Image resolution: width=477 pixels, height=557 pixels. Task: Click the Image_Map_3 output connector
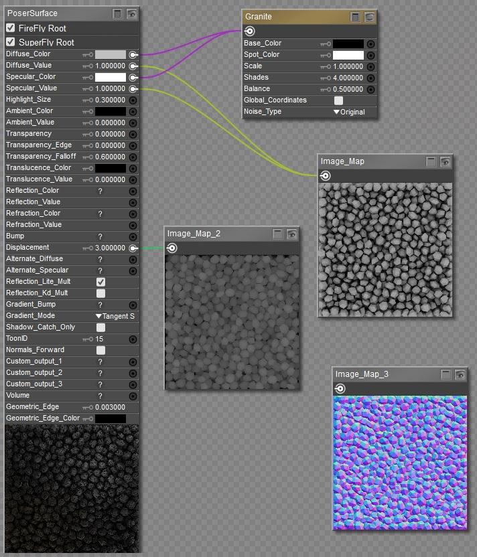[340, 388]
